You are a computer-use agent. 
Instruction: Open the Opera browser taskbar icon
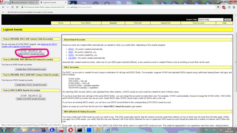pyautogui.click(x=71, y=130)
